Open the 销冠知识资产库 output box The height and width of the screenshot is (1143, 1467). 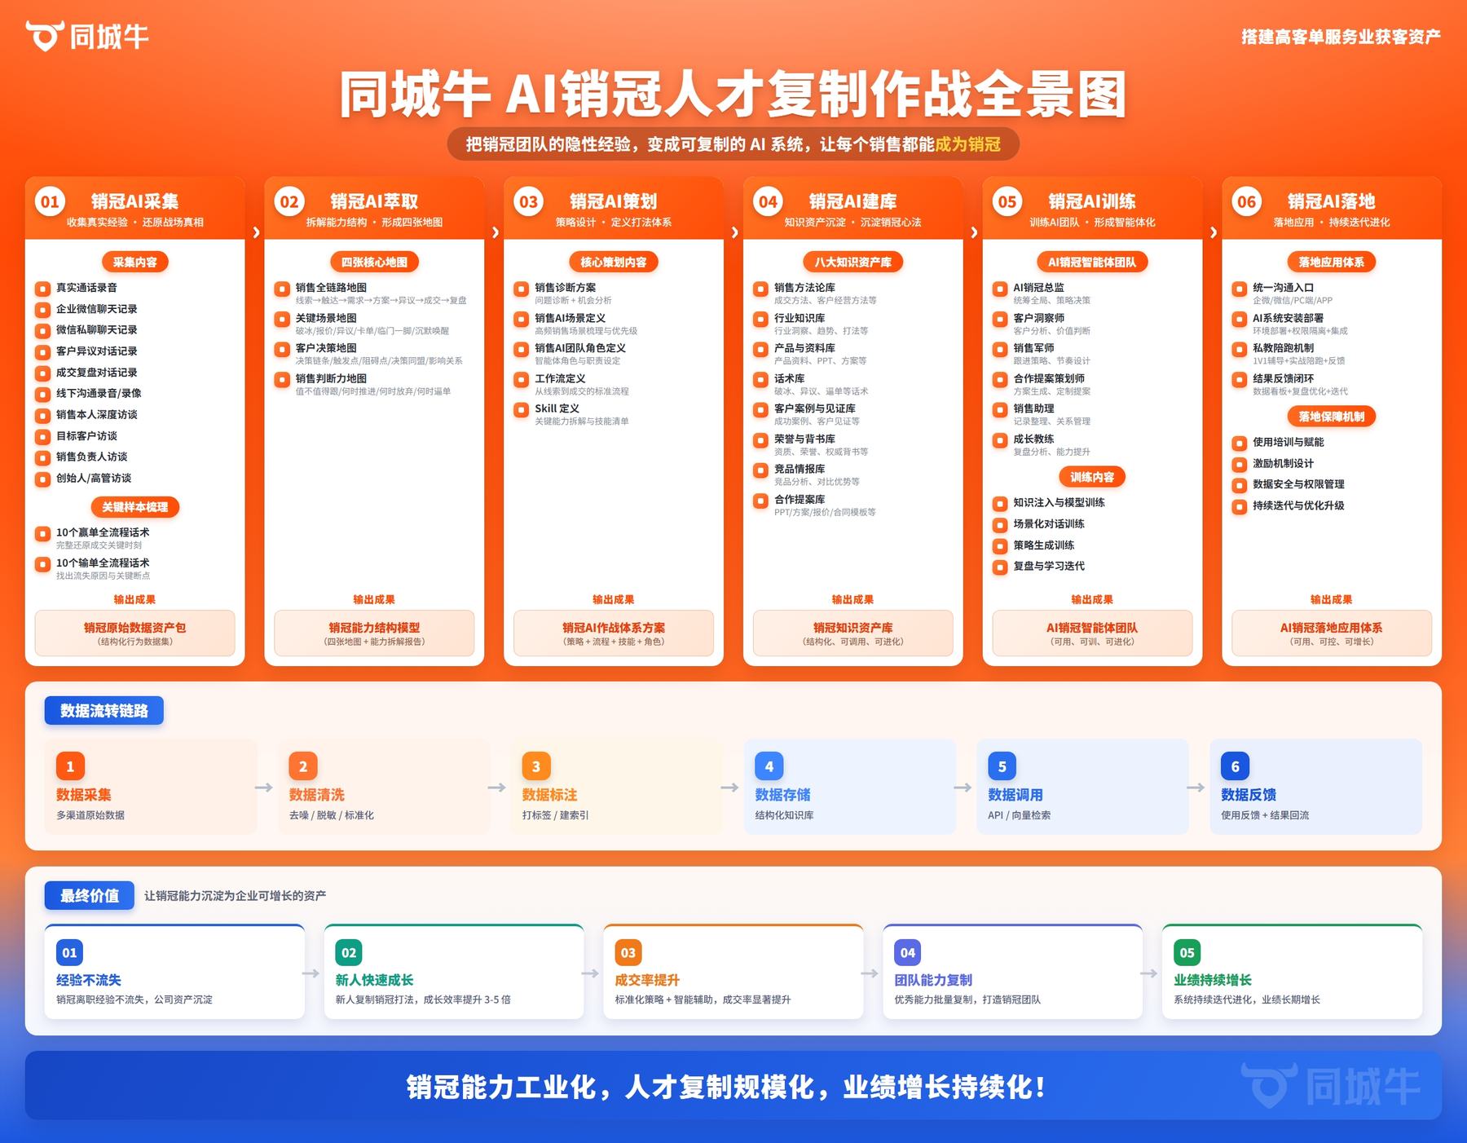(853, 633)
